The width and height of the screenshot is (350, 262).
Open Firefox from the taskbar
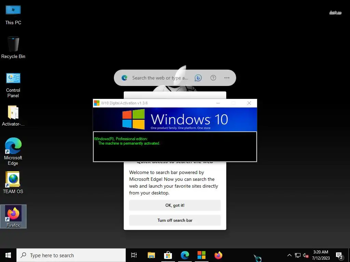click(218, 255)
